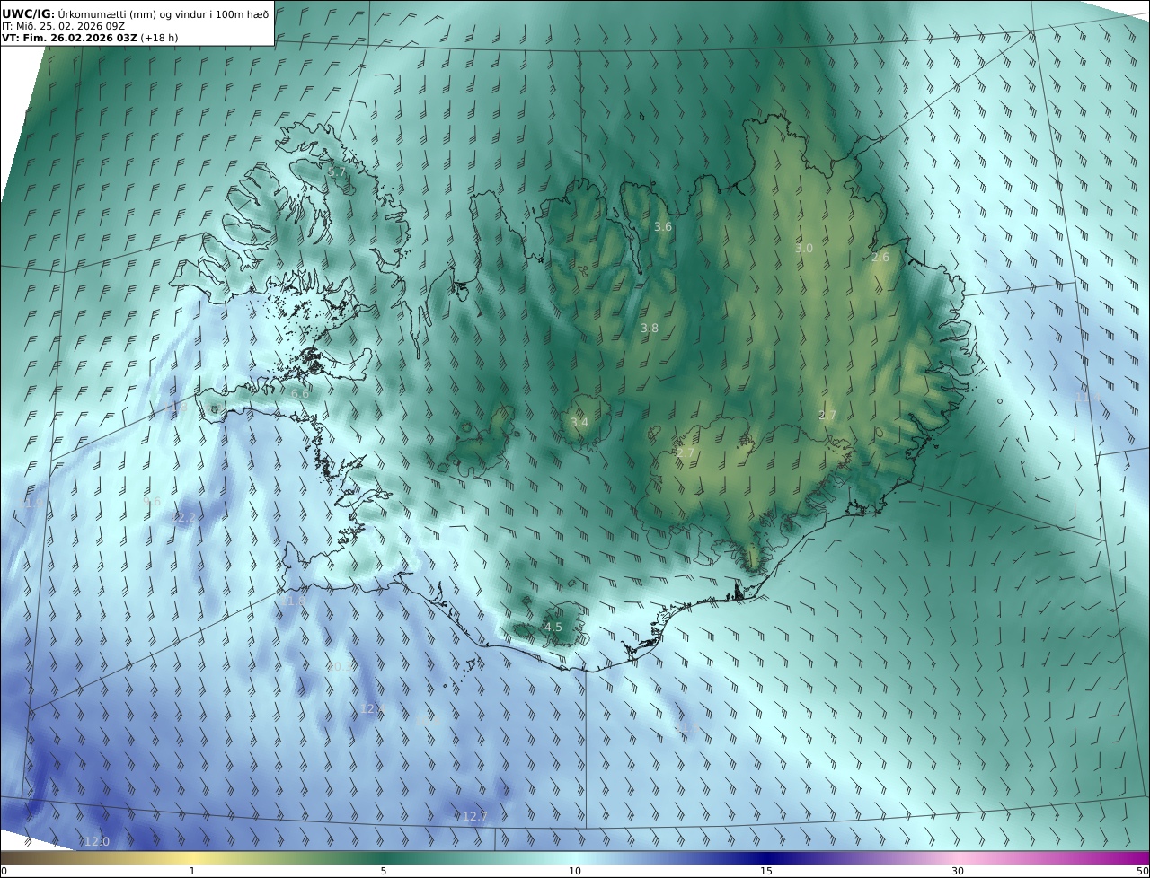Select the 3.4 value on the Hofsjökull glacier
The height and width of the screenshot is (878, 1150).
pyautogui.click(x=579, y=422)
